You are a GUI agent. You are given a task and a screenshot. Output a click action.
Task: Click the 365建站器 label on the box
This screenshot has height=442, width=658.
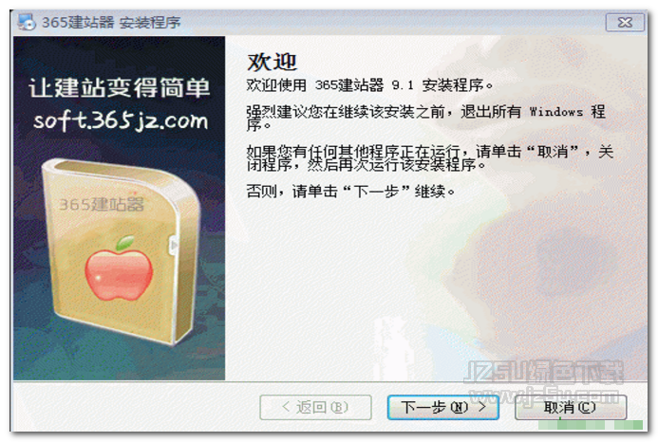point(101,204)
